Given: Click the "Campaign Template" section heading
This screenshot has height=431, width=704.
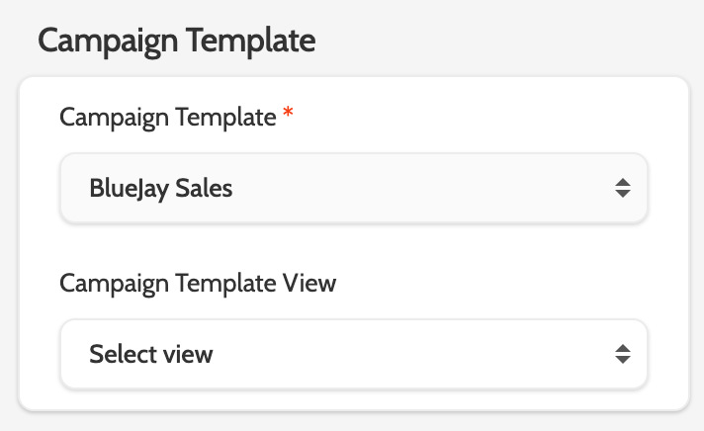Looking at the screenshot, I should point(177,42).
